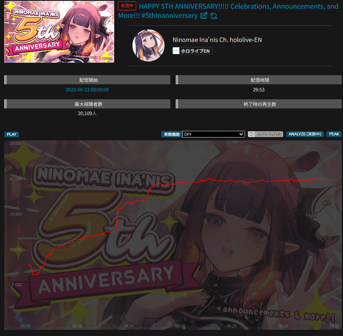
Task: Open the external link icon beside the title
Action: 203,15
